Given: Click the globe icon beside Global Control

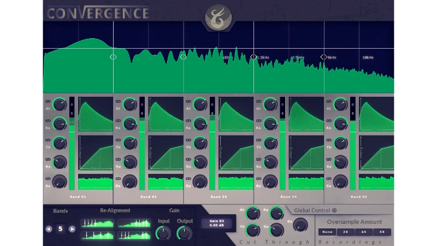Looking at the screenshot, I should click(x=334, y=210).
